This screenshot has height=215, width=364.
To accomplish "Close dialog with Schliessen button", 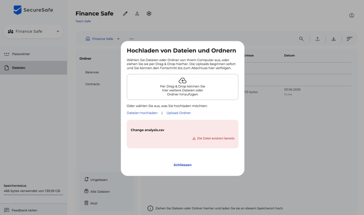I will click(x=183, y=165).
